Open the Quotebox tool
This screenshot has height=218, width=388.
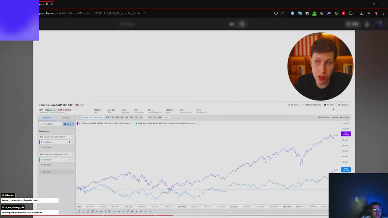[x=343, y=105]
